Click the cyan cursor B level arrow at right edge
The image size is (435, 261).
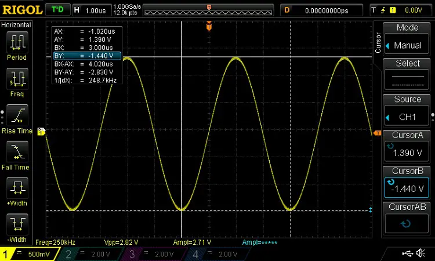point(371,210)
